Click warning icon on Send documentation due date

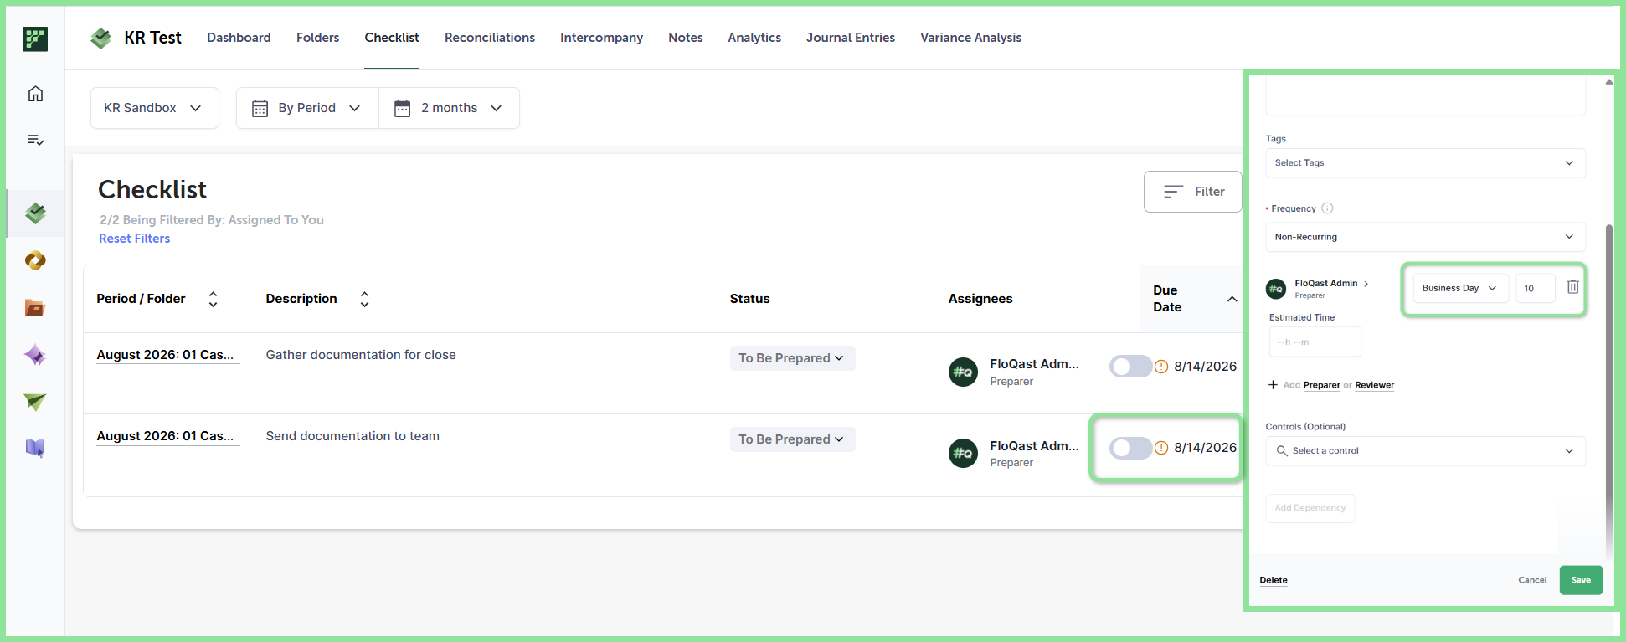click(x=1161, y=448)
